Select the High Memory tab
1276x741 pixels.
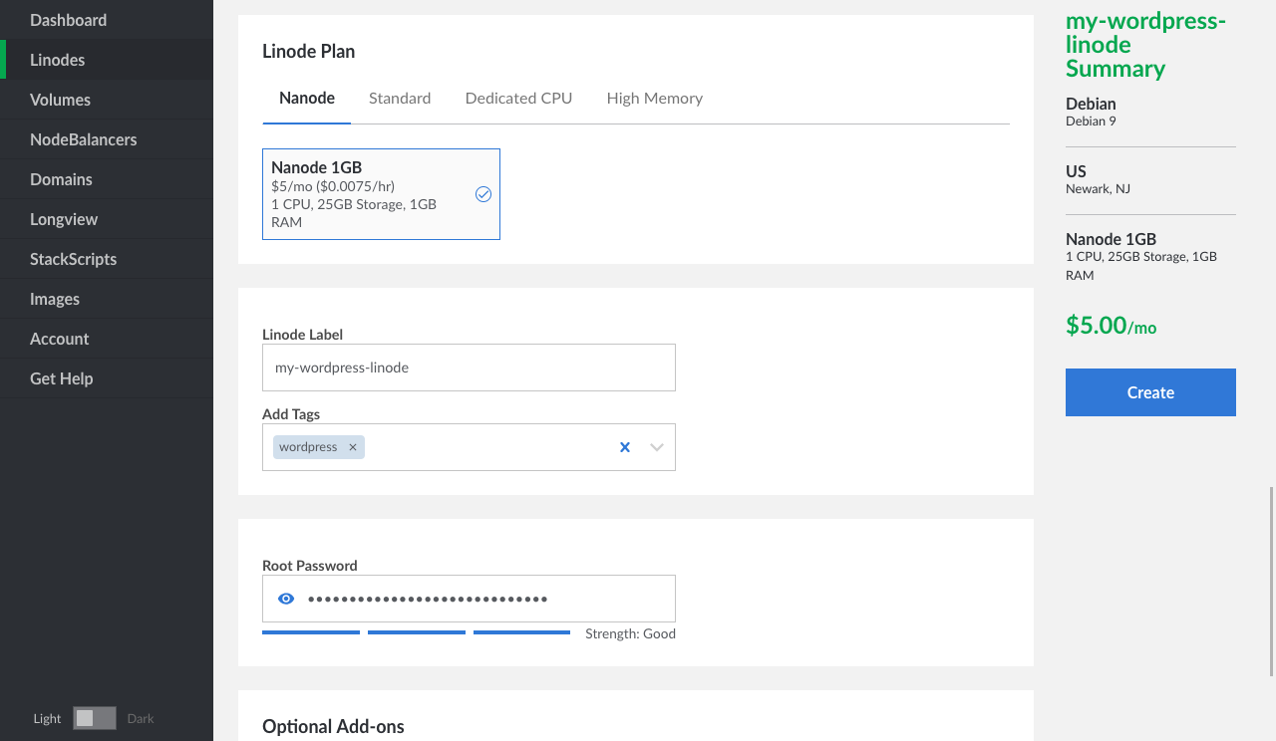coord(654,98)
